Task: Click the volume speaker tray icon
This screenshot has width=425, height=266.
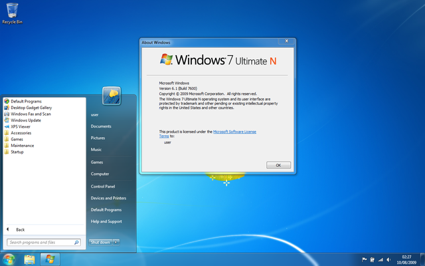Action: (x=388, y=260)
